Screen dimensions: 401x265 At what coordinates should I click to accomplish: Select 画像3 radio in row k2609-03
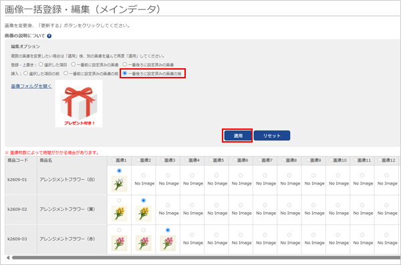168,230
